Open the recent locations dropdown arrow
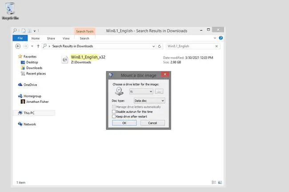Viewport: 289px width, 192px height. pos(32,46)
